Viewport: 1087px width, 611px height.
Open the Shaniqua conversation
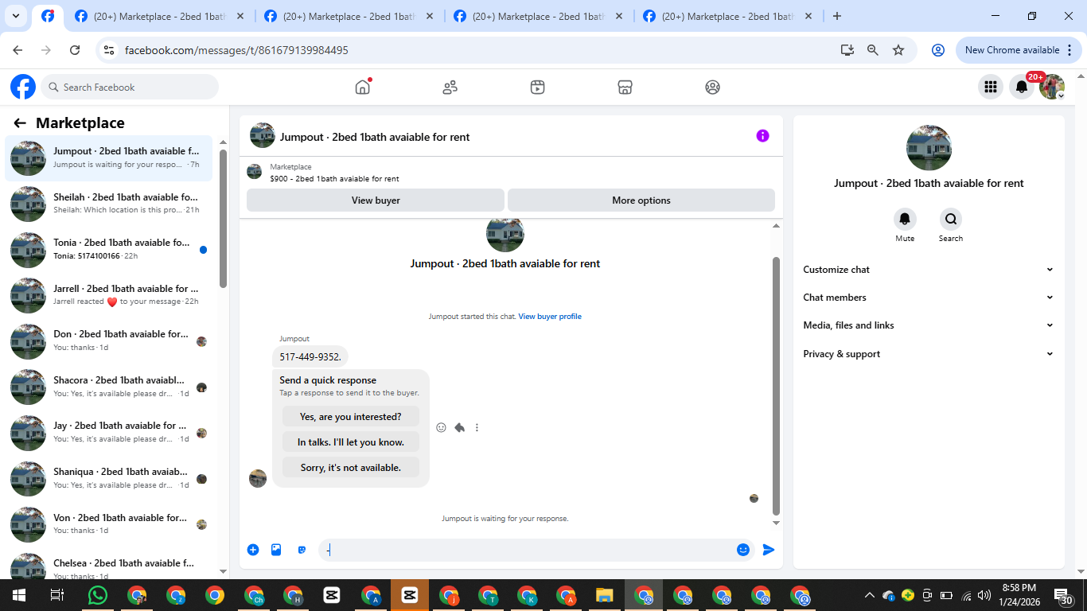109,478
